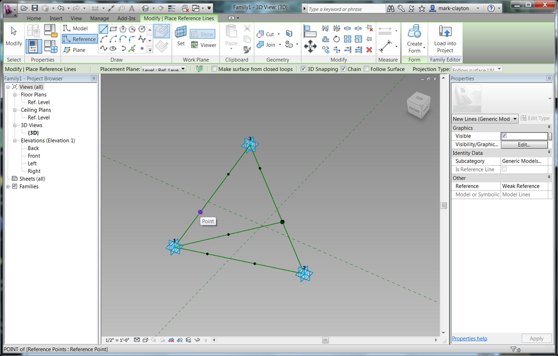Select the Rotate tool in Modify panel
The height and width of the screenshot is (356, 558).
(x=336, y=39)
